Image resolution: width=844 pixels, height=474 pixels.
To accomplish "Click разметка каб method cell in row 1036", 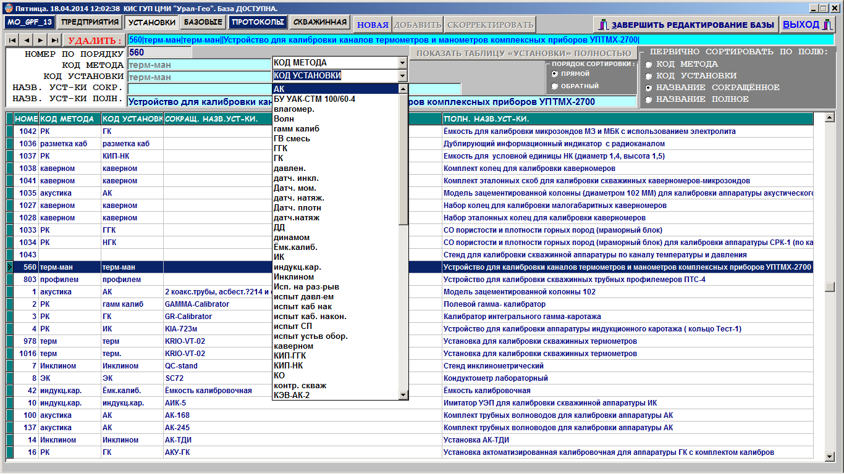I will [x=70, y=144].
